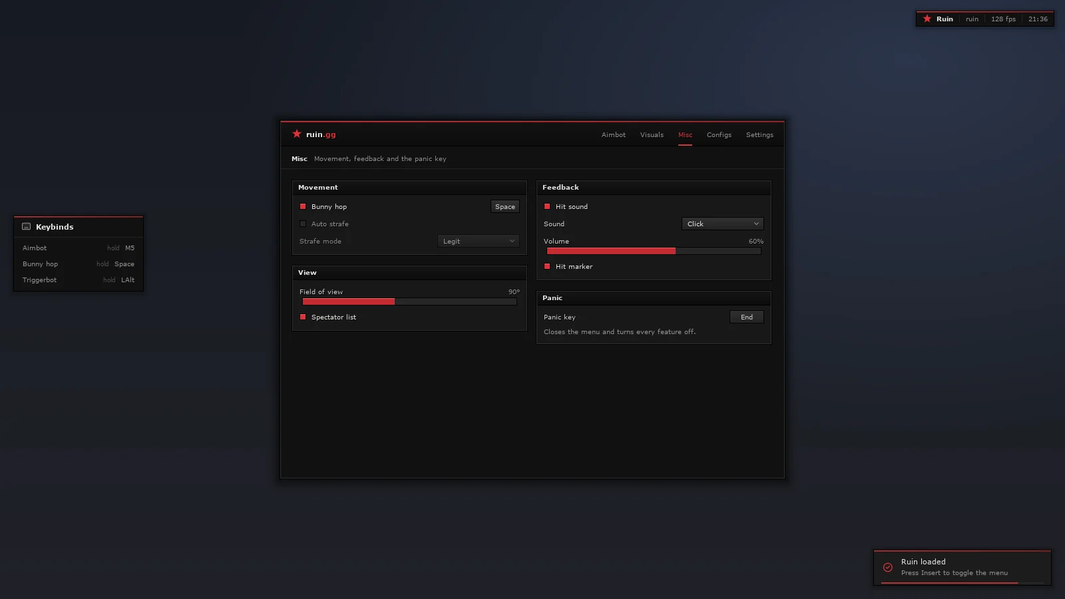This screenshot has width=1065, height=599.
Task: Click the 'Press Insert to toggle the menu' text
Action: tap(955, 572)
